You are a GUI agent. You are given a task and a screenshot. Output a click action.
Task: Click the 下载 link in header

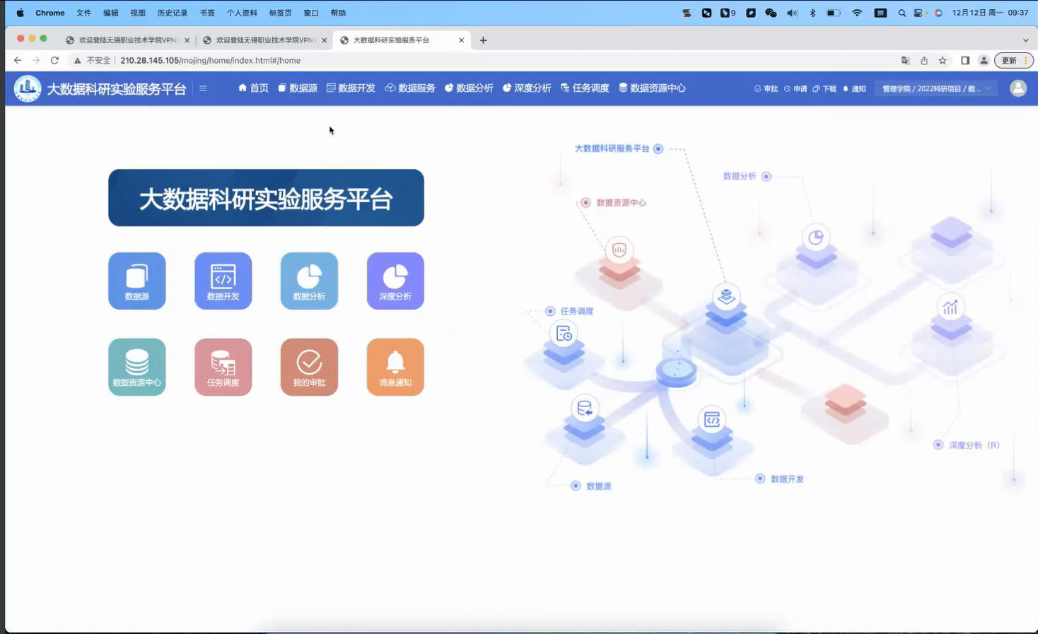tap(824, 89)
